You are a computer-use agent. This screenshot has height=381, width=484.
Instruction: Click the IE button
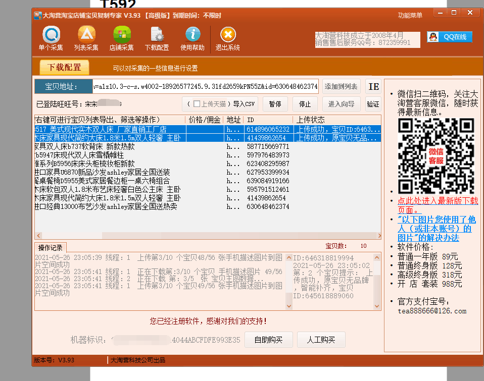coord(373,87)
